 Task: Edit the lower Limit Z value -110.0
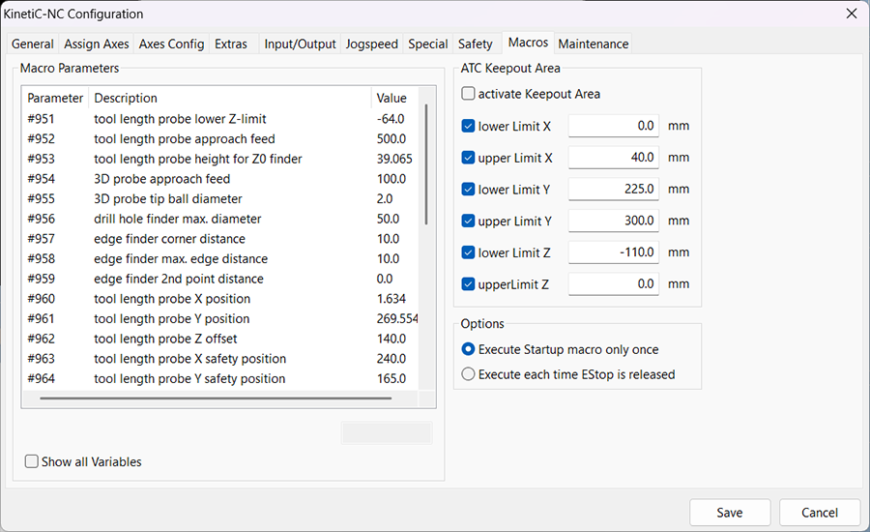coord(614,252)
